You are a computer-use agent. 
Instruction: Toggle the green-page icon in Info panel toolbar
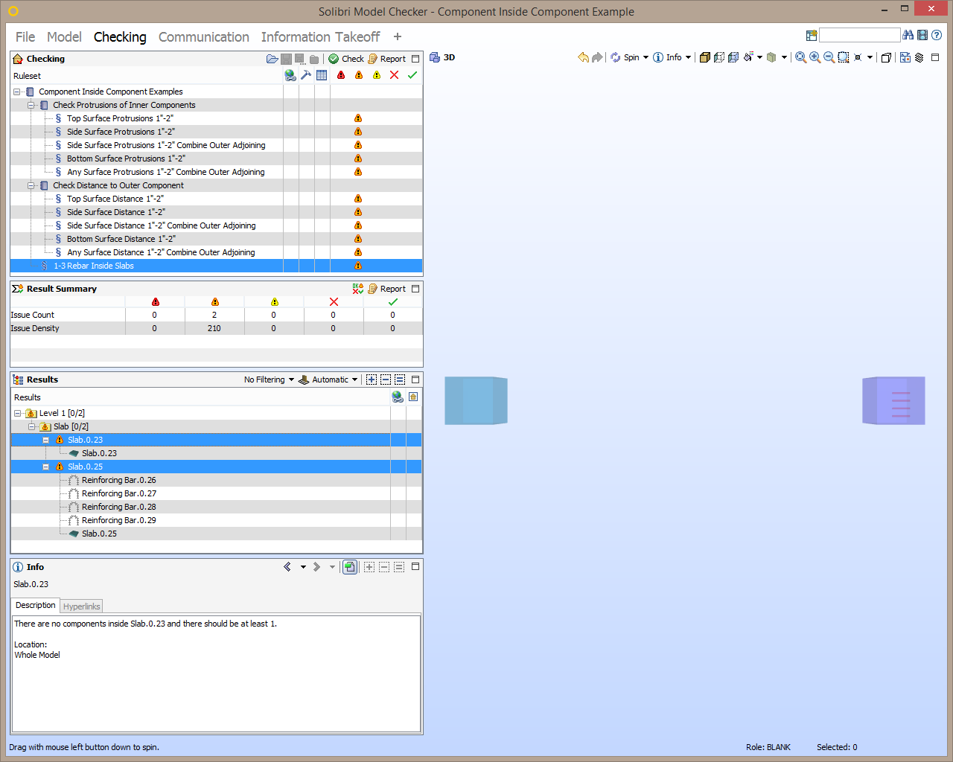[350, 567]
